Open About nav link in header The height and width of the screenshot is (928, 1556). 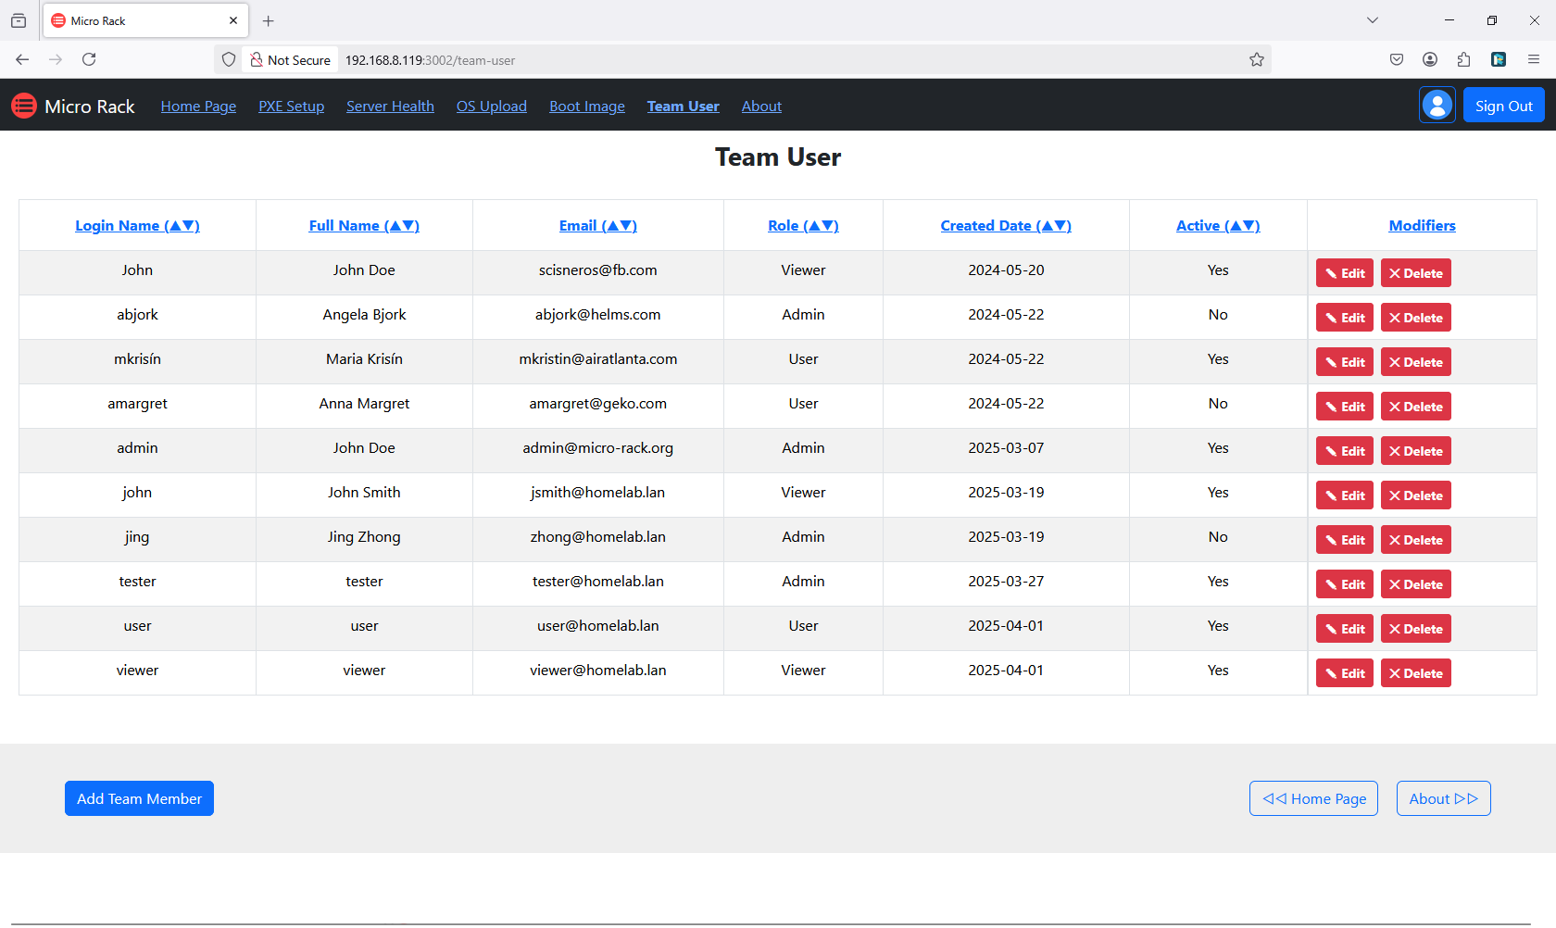(x=761, y=106)
